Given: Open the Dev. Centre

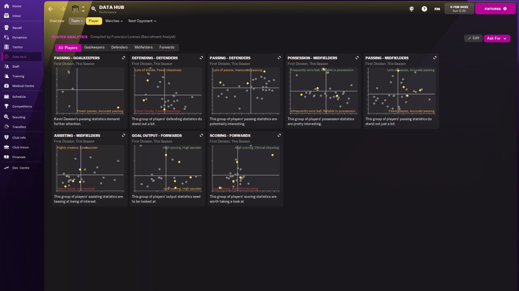Looking at the screenshot, I should pos(21,168).
